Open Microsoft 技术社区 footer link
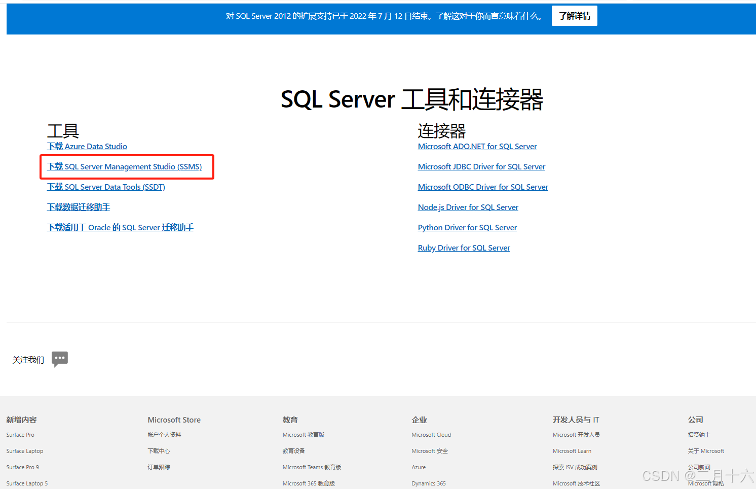The width and height of the screenshot is (756, 489). click(x=576, y=483)
